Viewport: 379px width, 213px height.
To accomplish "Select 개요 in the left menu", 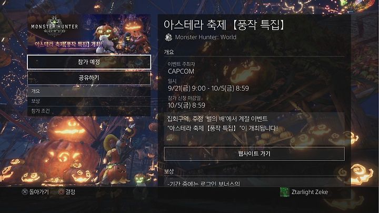I will click(x=89, y=91).
